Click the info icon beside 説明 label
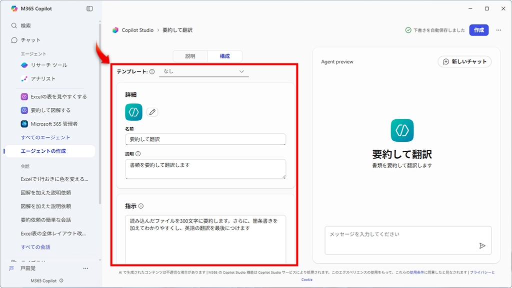 [138, 154]
